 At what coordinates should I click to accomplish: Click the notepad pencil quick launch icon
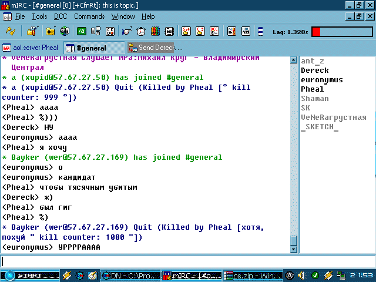point(92,276)
